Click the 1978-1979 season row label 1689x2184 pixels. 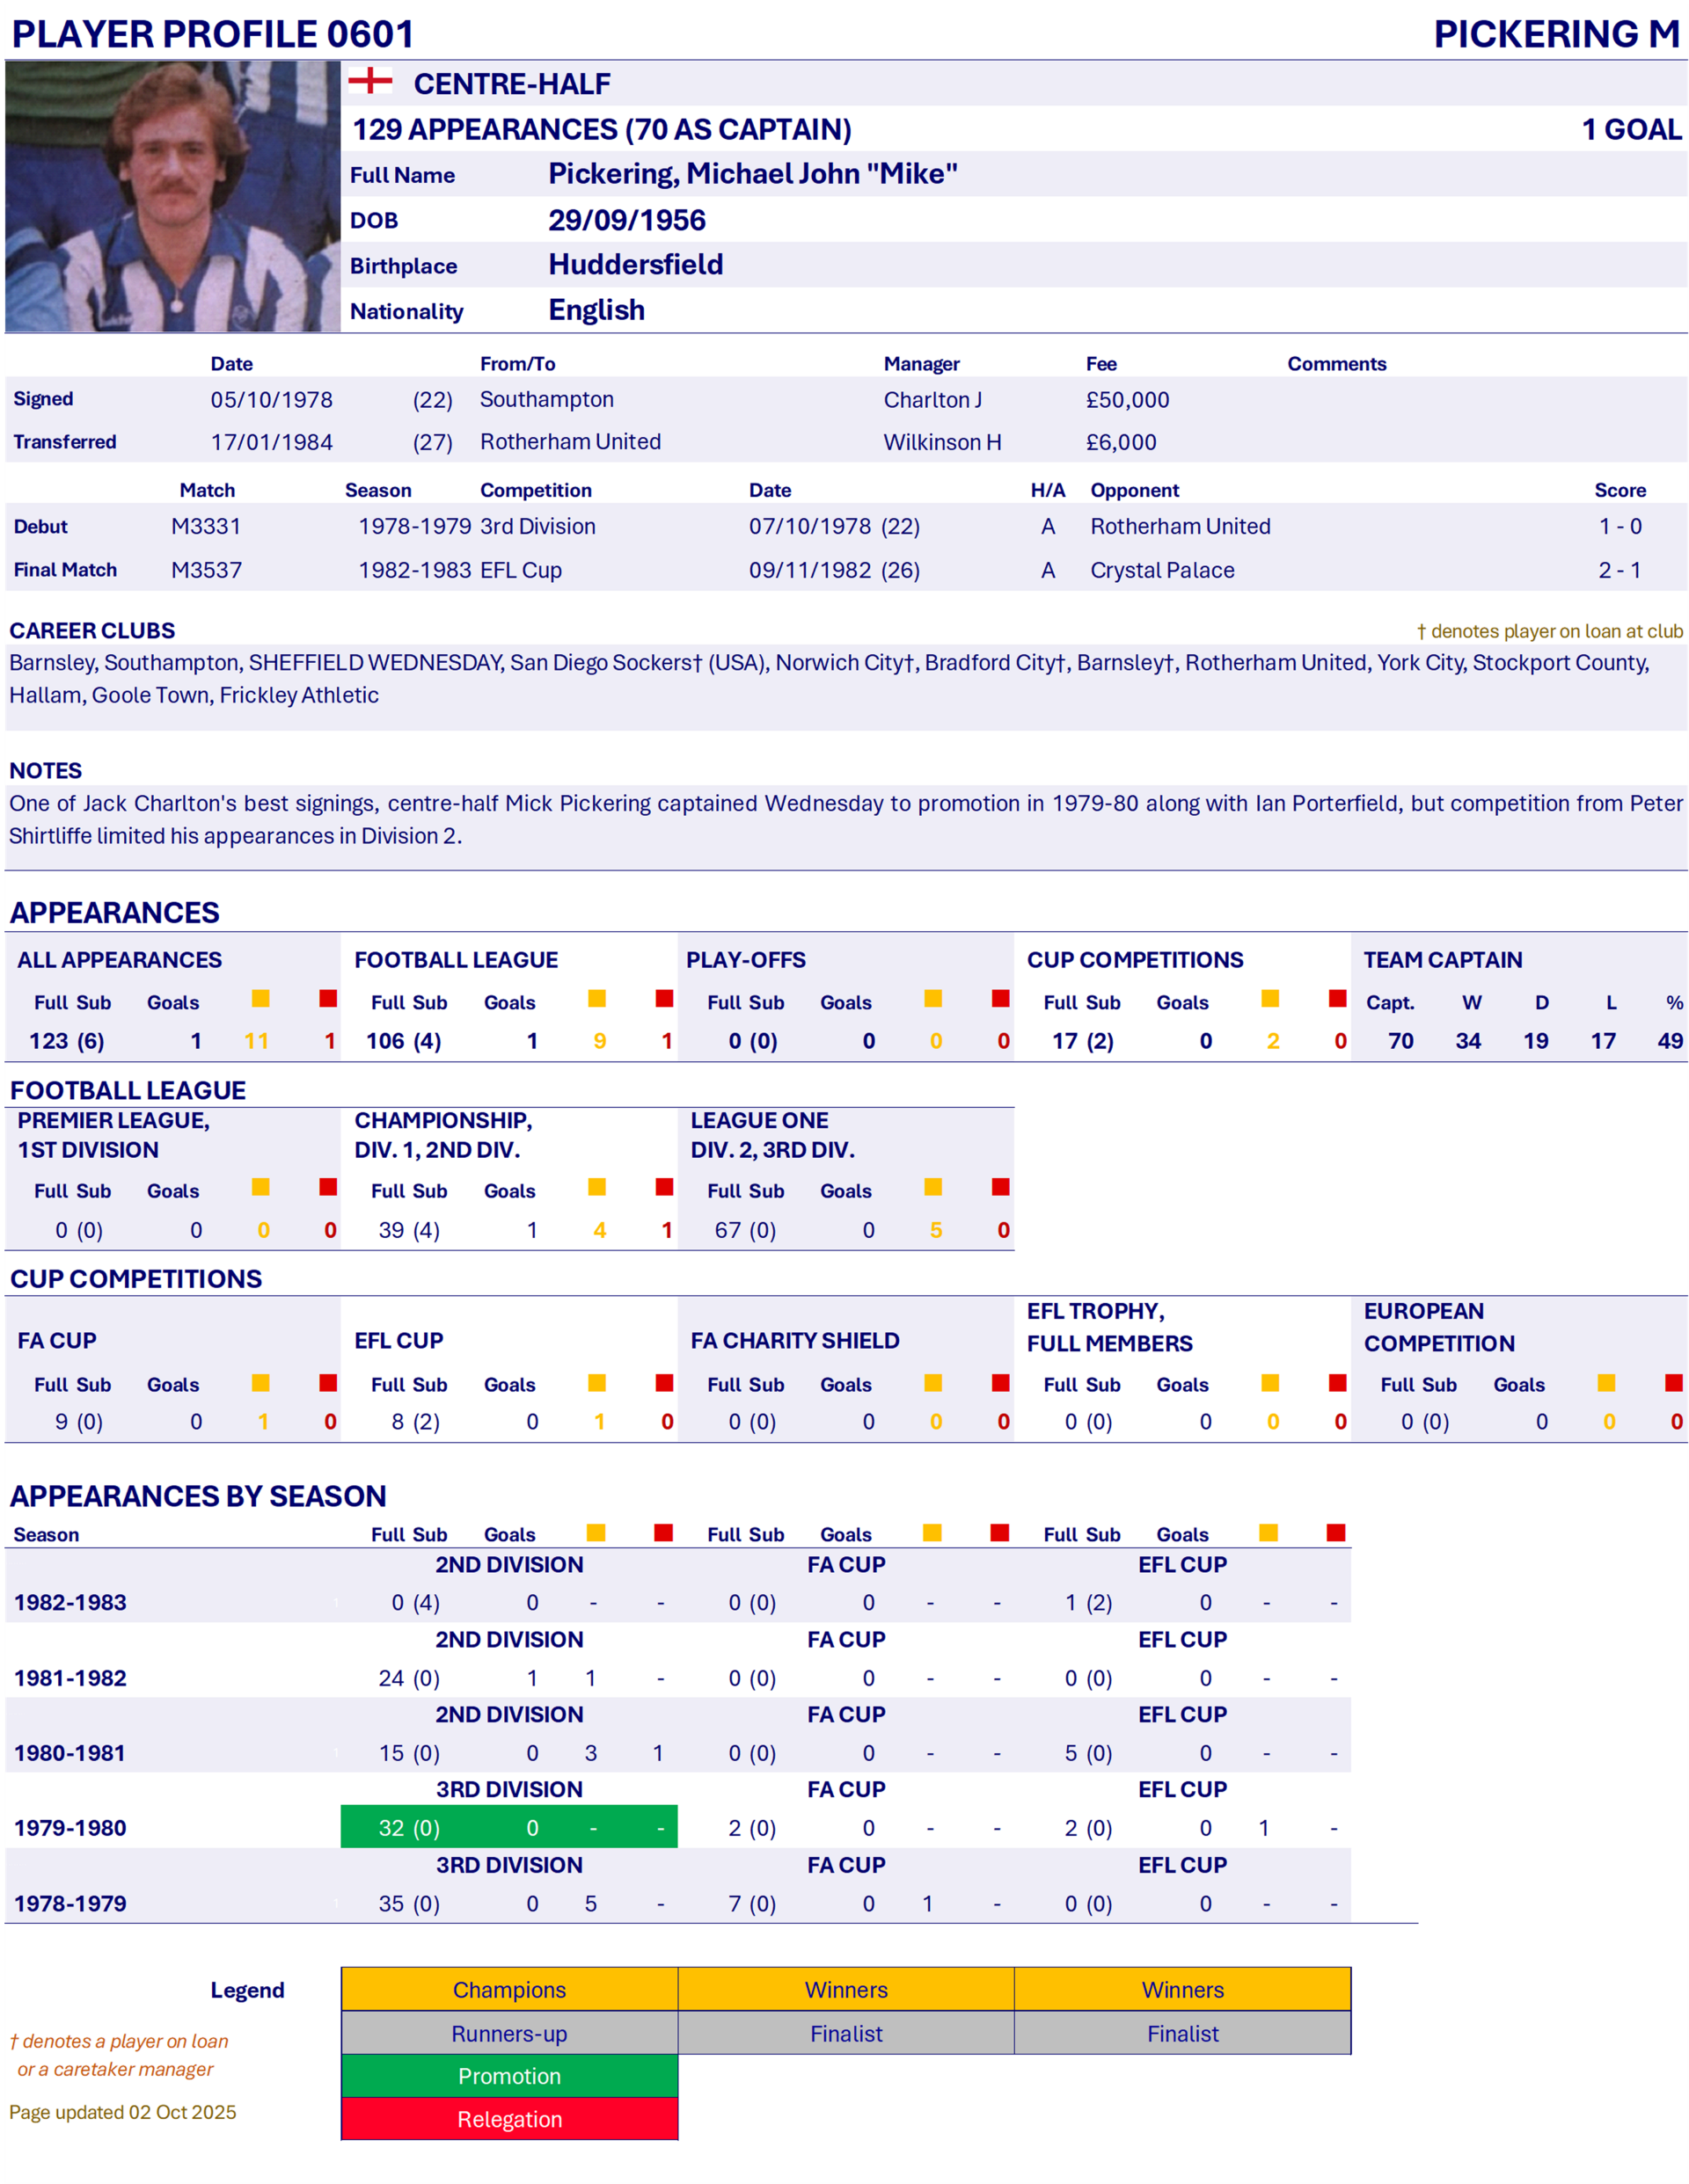click(70, 1903)
